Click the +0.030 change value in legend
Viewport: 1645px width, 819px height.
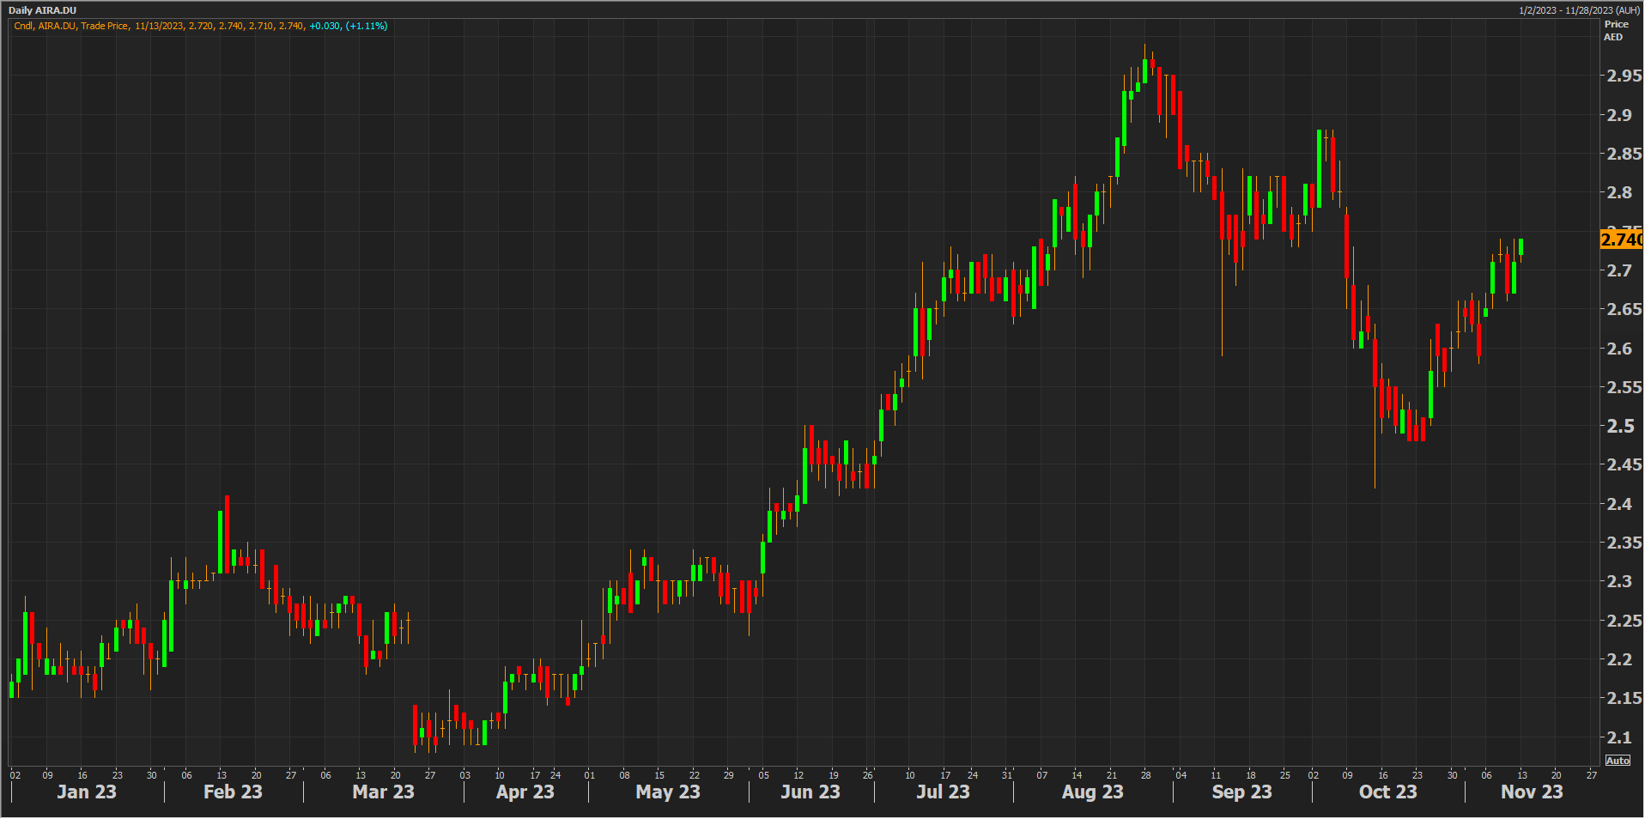(325, 26)
